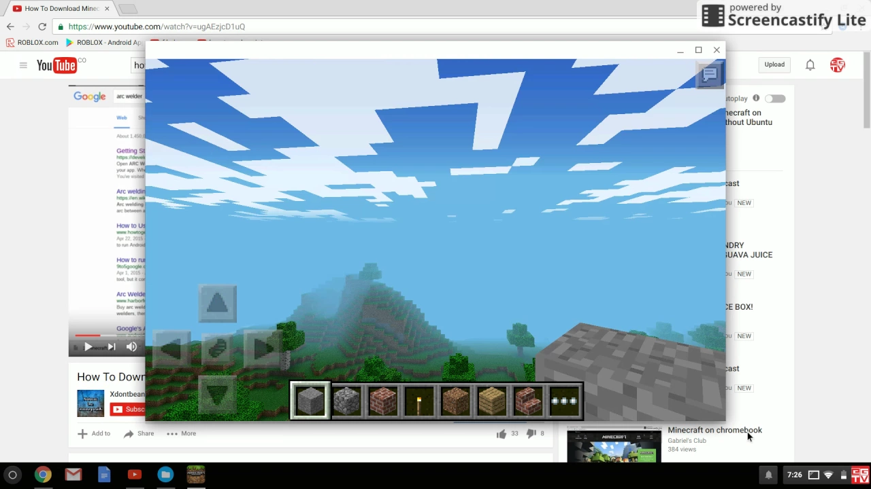Click the YouTube search box
This screenshot has width=871, height=489.
[138, 65]
